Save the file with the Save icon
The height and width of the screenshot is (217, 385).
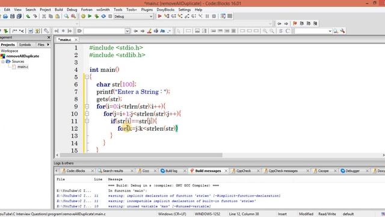(12, 16)
